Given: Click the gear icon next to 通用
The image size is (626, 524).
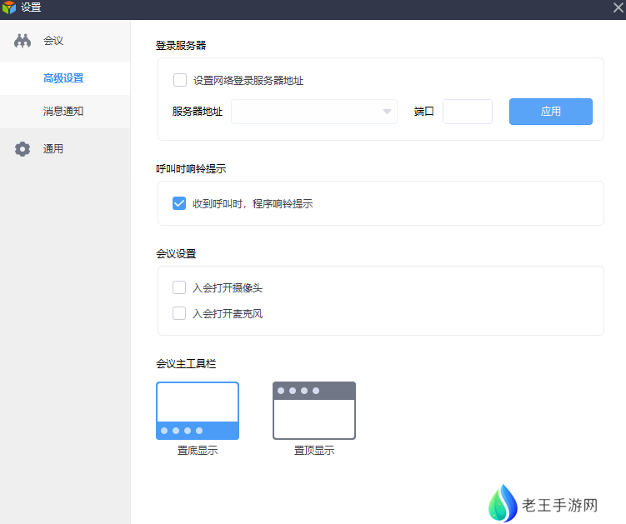Looking at the screenshot, I should pyautogui.click(x=23, y=149).
